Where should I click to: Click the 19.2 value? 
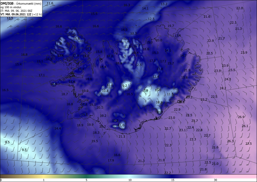tap(103, 116)
